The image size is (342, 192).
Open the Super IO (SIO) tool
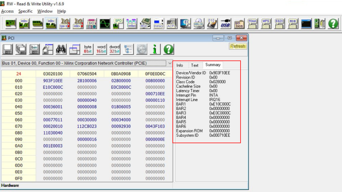(91, 23)
